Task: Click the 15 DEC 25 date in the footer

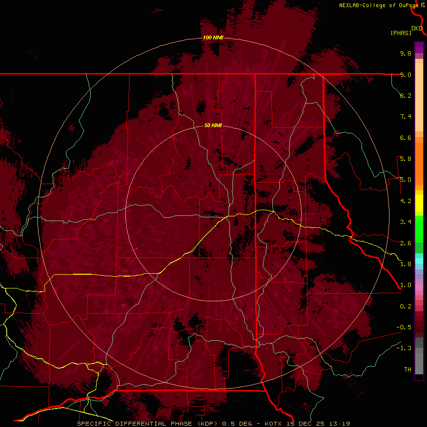Action: click(x=306, y=424)
